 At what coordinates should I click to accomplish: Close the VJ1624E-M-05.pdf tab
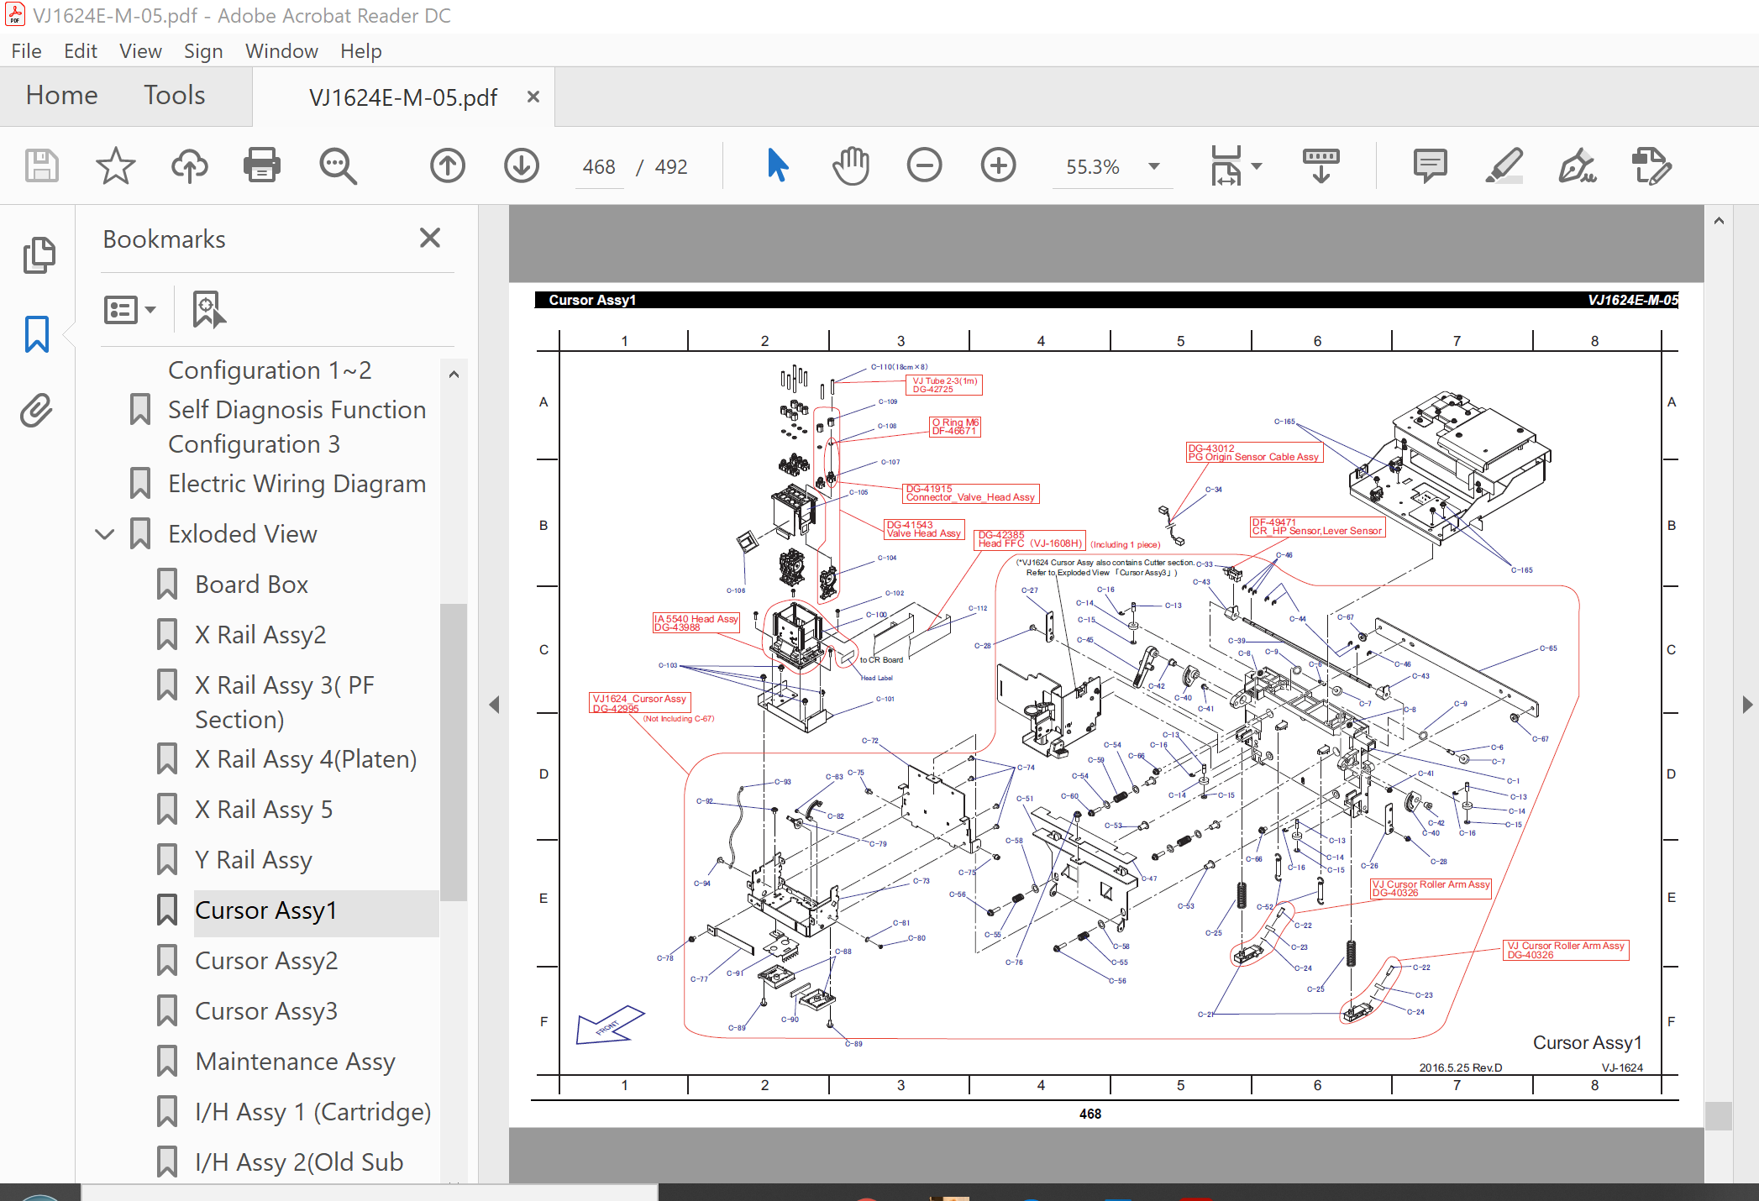(533, 97)
